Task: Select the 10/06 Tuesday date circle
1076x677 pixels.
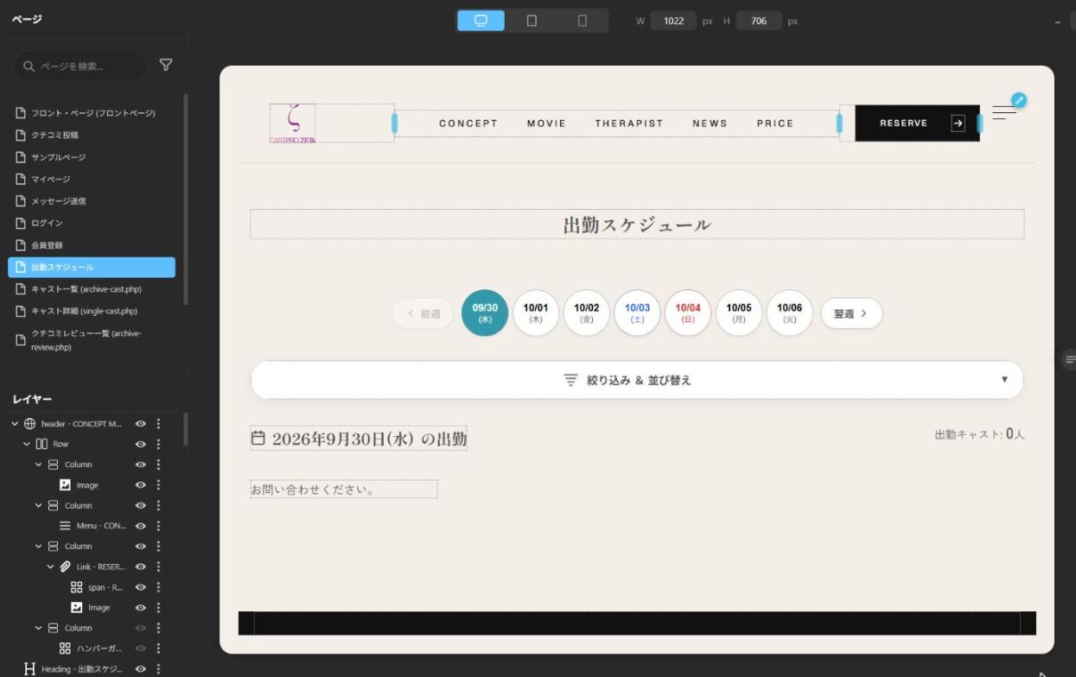Action: point(789,313)
